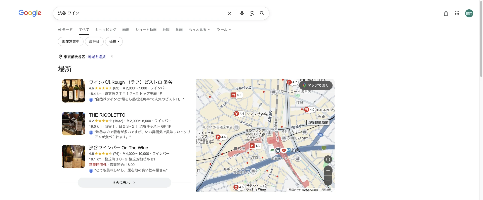Switch to the 動画 tab
The image size is (483, 200).
pyautogui.click(x=179, y=30)
